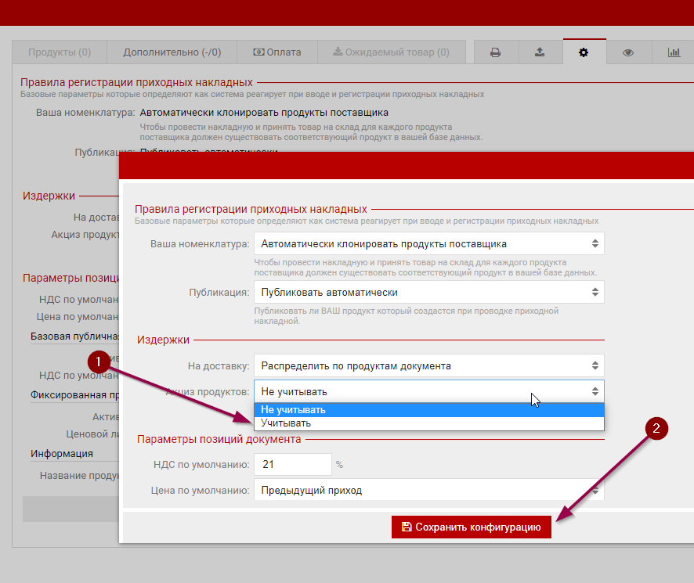
Task: Collapse the Акциз продуктов dropdown
Action: pyautogui.click(x=428, y=391)
